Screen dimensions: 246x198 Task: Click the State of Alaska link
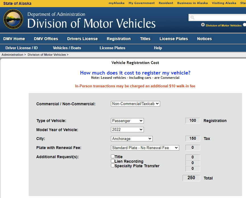click(17, 3)
